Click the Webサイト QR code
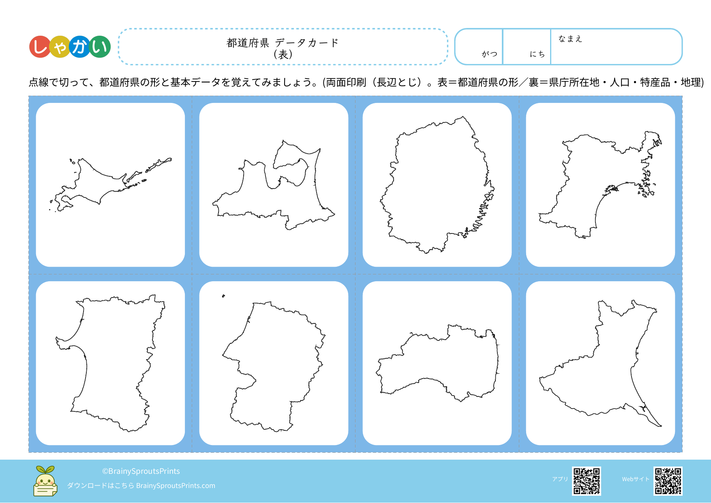The width and height of the screenshot is (711, 503). pyautogui.click(x=668, y=481)
